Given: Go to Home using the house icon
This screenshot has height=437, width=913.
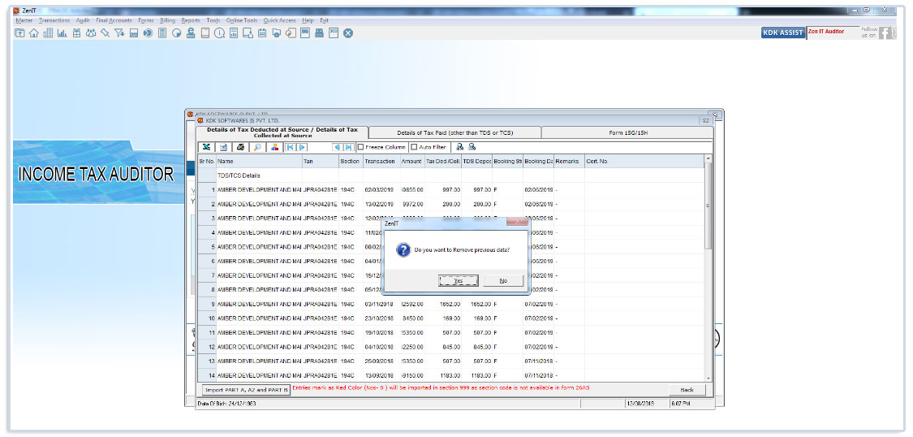Looking at the screenshot, I should pyautogui.click(x=34, y=33).
